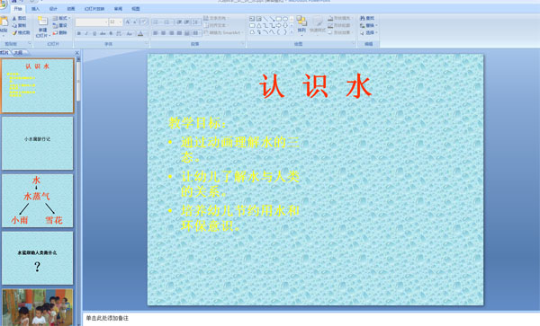Screen dimensions: 540x326
Task: Click the bullets list icon
Action: (x=156, y=22)
